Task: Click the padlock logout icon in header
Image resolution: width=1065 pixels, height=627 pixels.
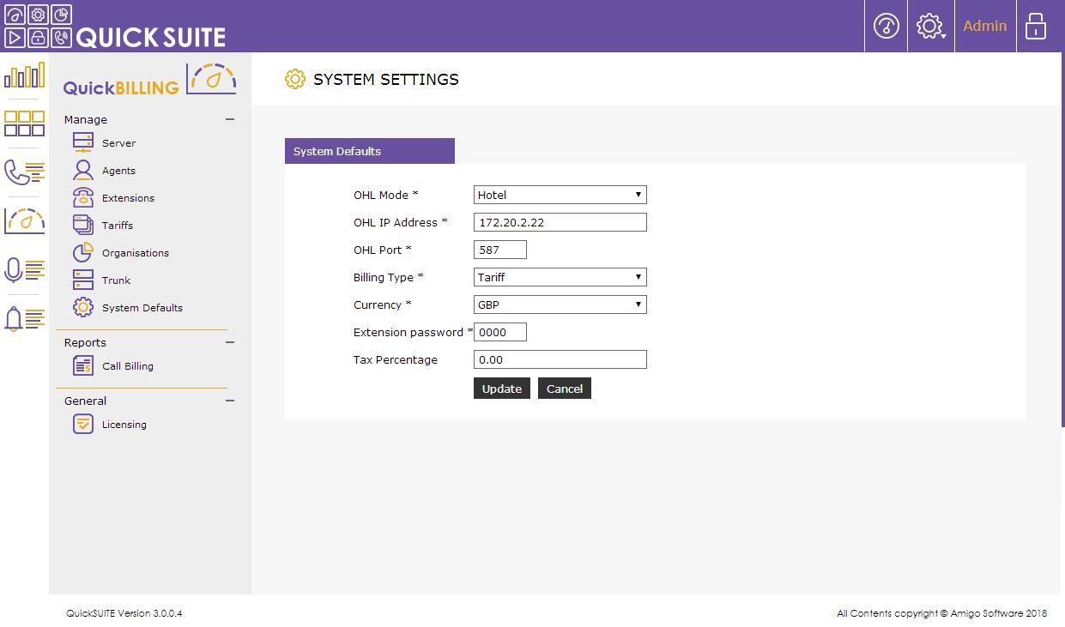Action: click(1036, 26)
